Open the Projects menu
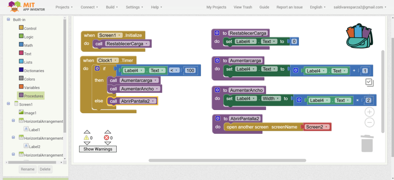The image size is (394, 180). [x=64, y=7]
